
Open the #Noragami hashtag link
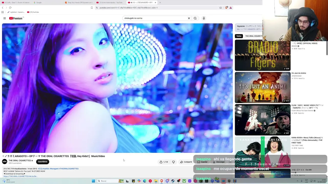pyautogui.click(x=54, y=169)
